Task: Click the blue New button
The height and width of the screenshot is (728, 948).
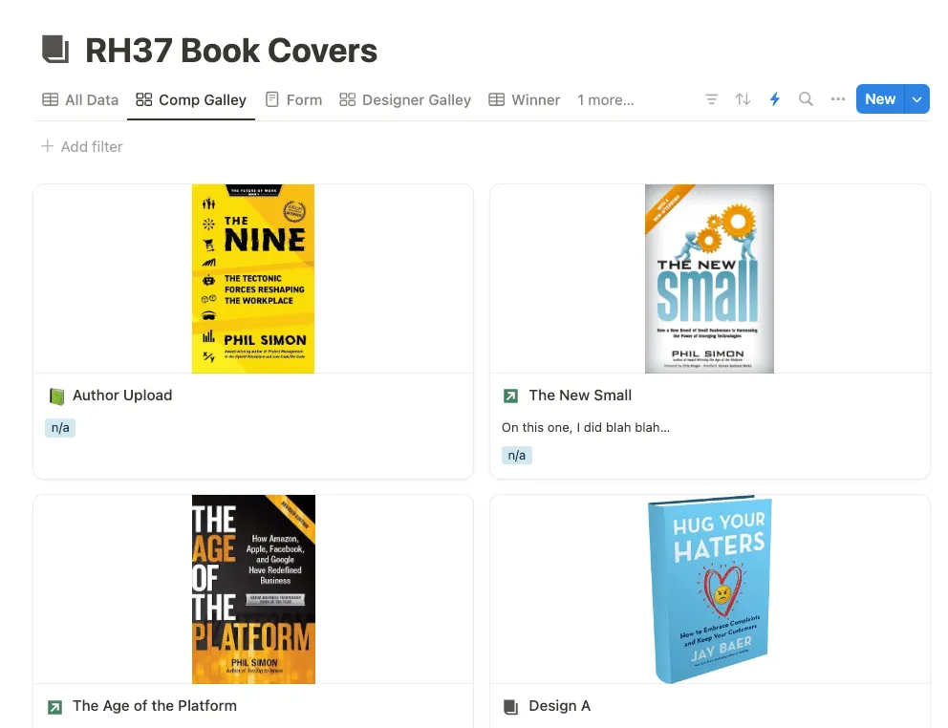Action: pyautogui.click(x=880, y=99)
